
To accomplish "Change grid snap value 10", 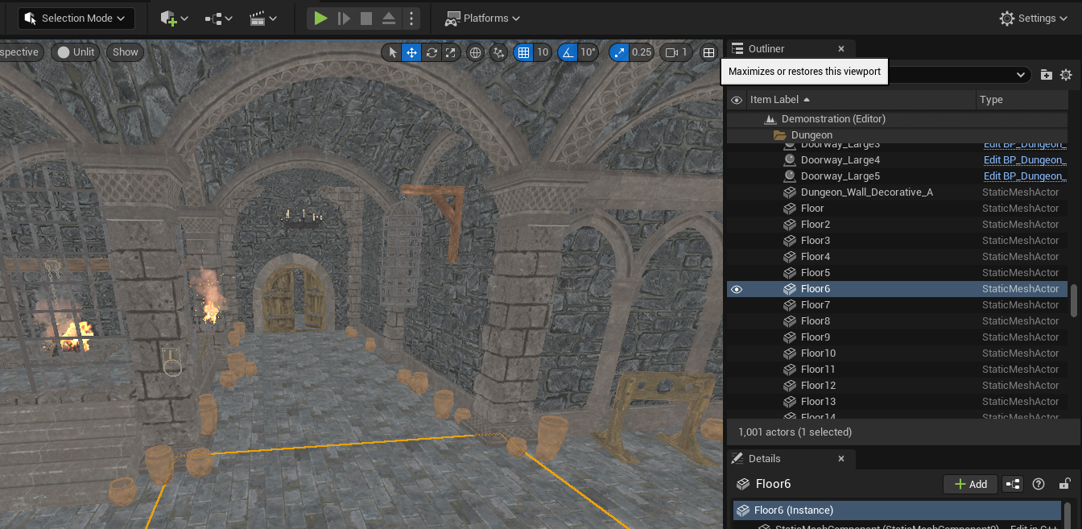I will tap(543, 52).
